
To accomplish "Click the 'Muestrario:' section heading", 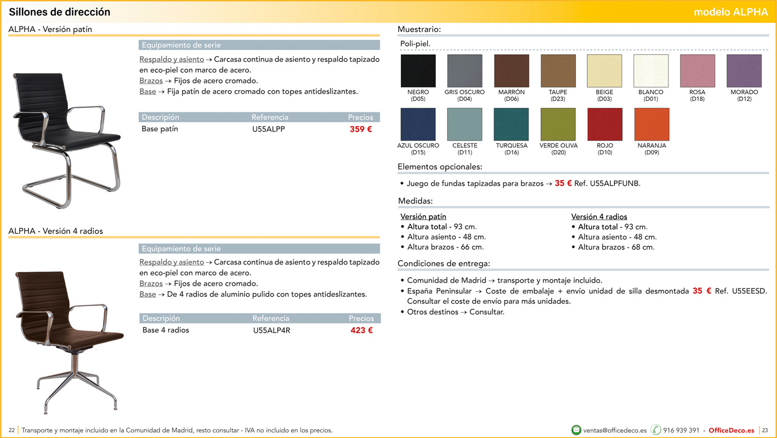I will tap(419, 29).
